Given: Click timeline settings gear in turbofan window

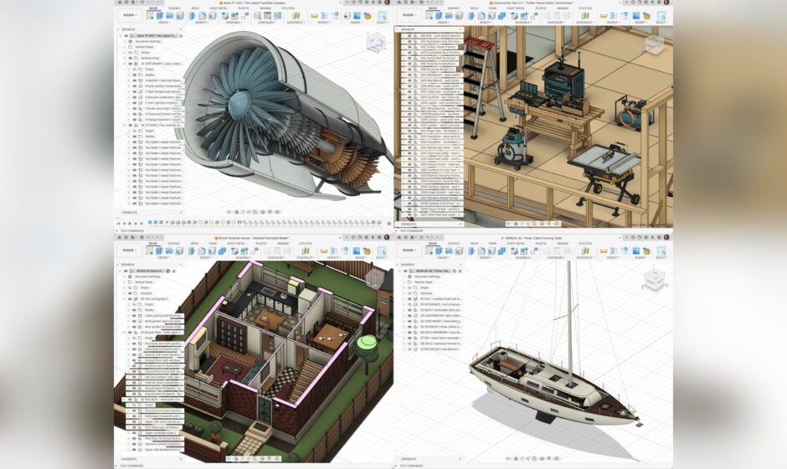Looking at the screenshot, I should (x=389, y=223).
